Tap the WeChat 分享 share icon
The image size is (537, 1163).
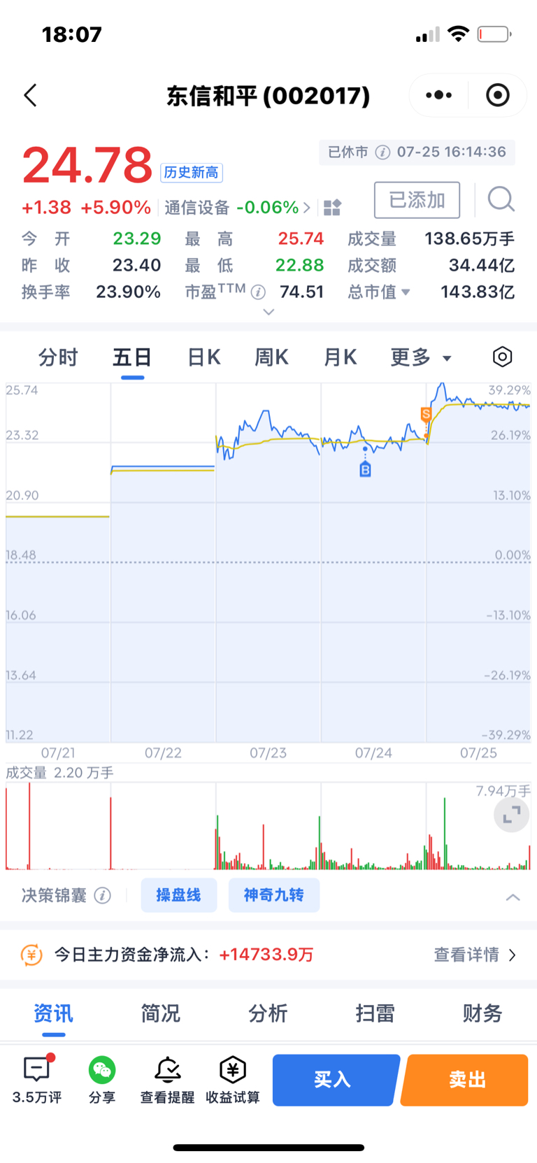pos(102,1070)
